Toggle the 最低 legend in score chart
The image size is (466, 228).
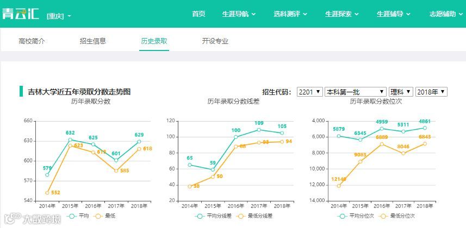point(104,216)
